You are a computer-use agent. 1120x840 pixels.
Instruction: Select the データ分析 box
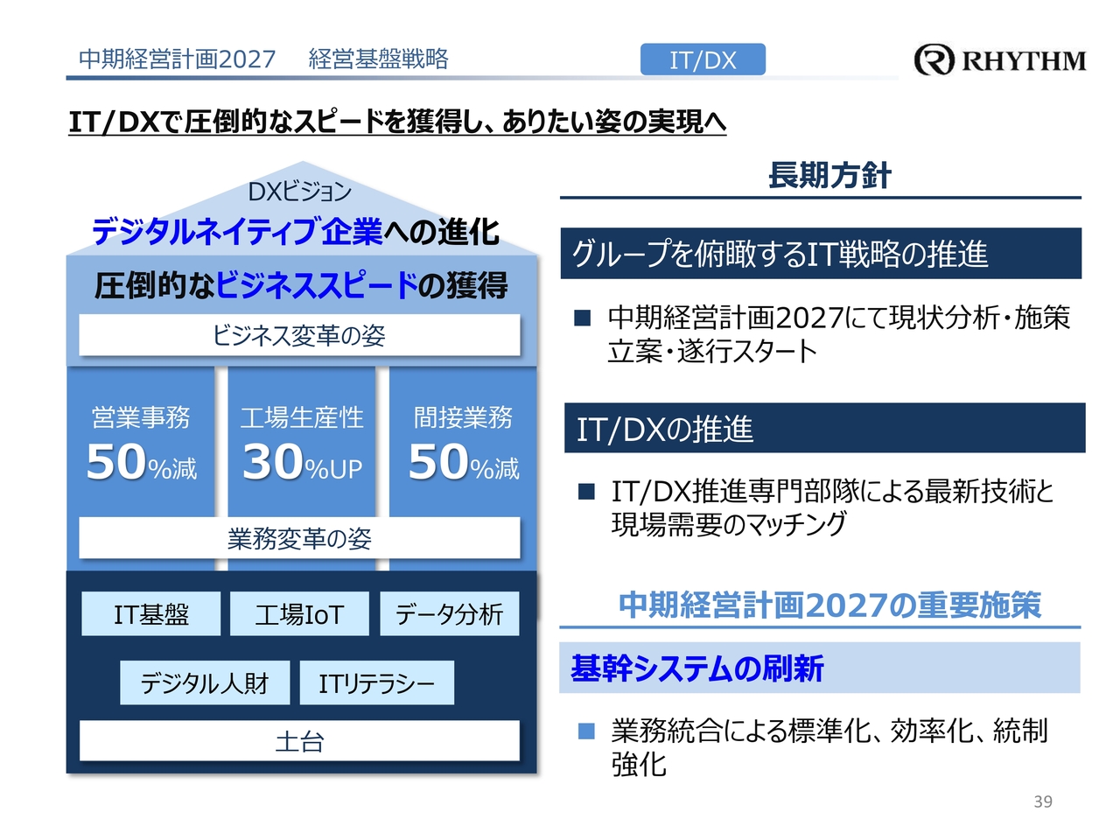pyautogui.click(x=449, y=614)
